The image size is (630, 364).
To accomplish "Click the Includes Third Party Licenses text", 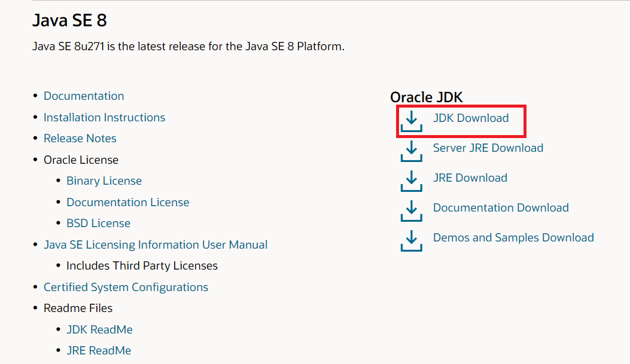I will 142,265.
